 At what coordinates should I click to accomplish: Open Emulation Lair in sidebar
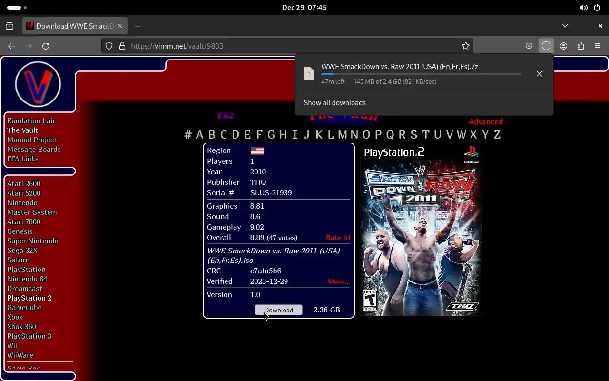click(x=31, y=121)
